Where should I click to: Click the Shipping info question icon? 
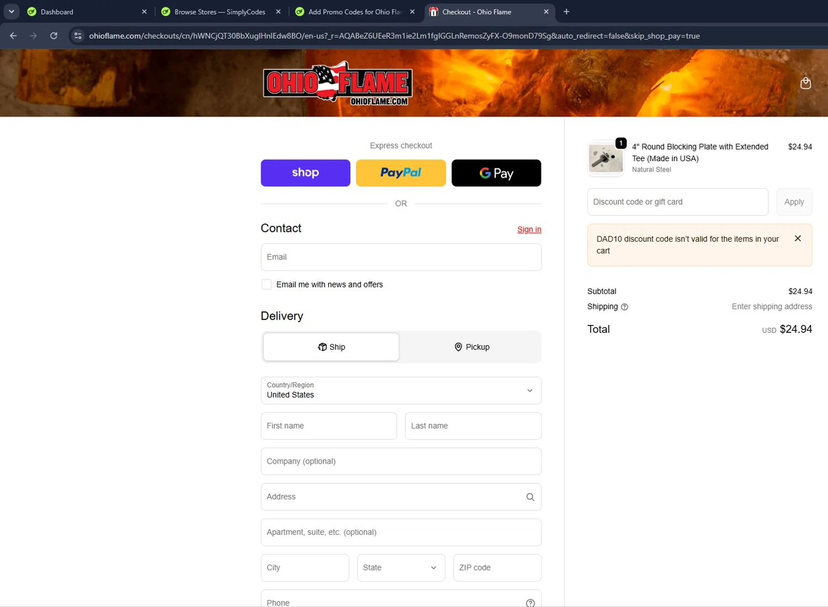(624, 307)
